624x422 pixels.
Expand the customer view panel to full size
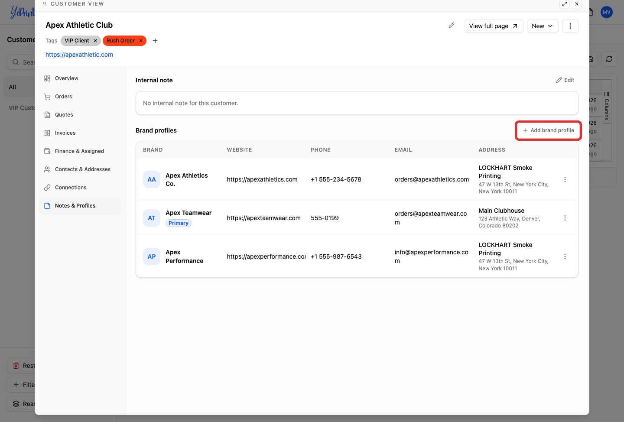[564, 4]
